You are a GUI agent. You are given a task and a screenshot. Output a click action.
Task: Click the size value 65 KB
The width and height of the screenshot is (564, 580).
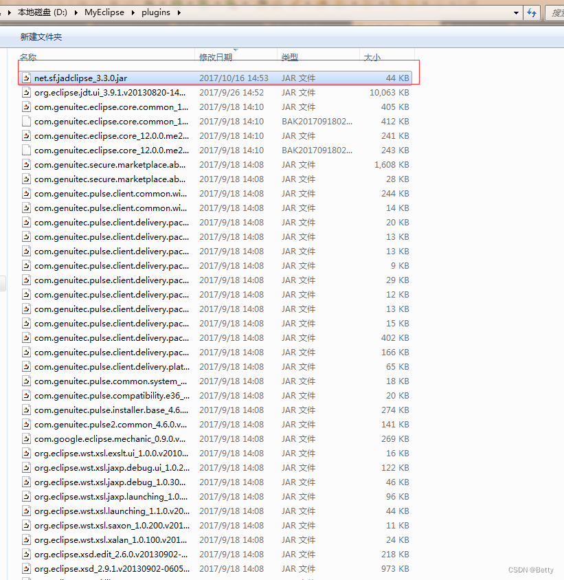tap(398, 366)
